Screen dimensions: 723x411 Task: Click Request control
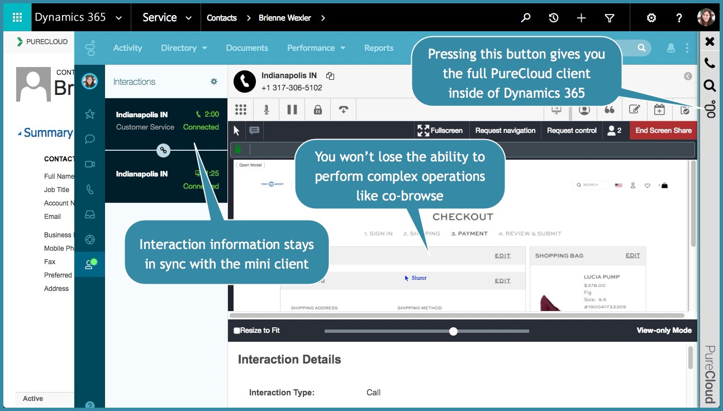coord(572,130)
